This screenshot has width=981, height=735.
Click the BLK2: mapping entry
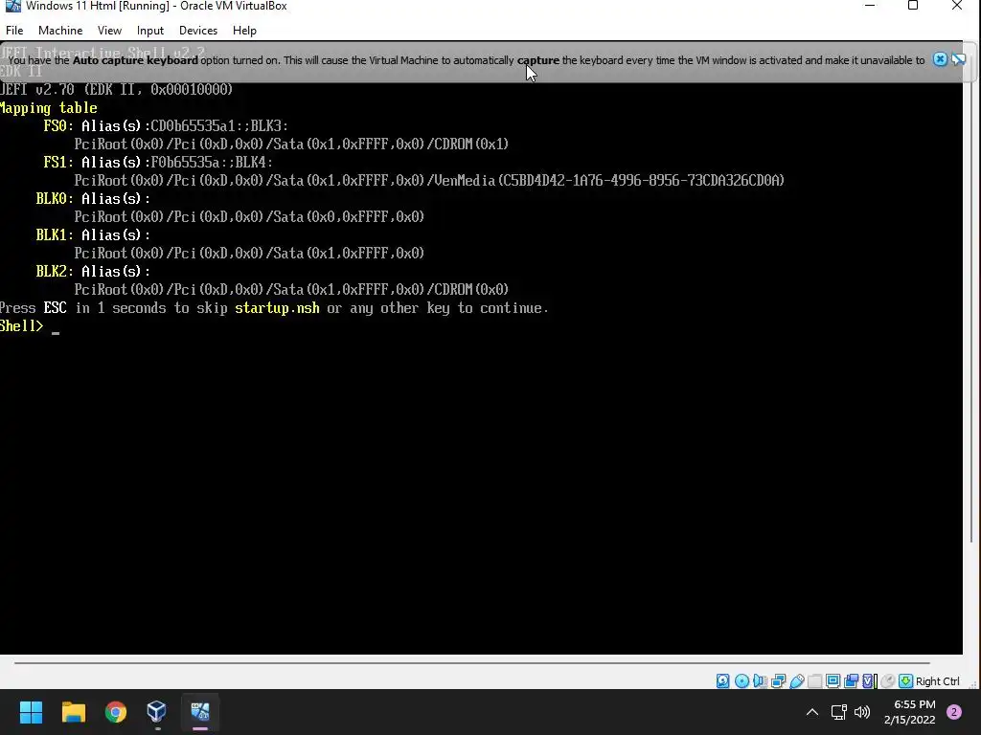55,271
